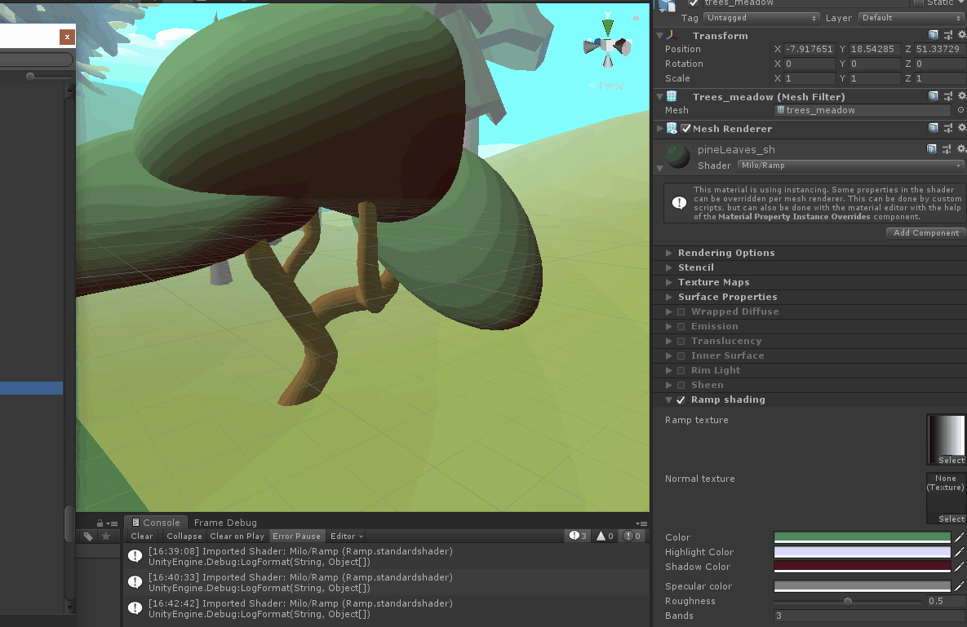Click the Add Component button
This screenshot has width=967, height=627.
pos(925,233)
